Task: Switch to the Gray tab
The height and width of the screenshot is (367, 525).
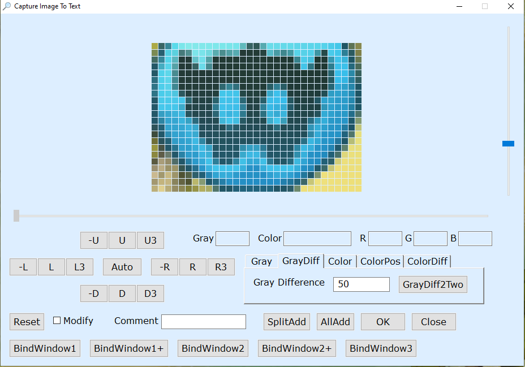Action: coord(261,261)
